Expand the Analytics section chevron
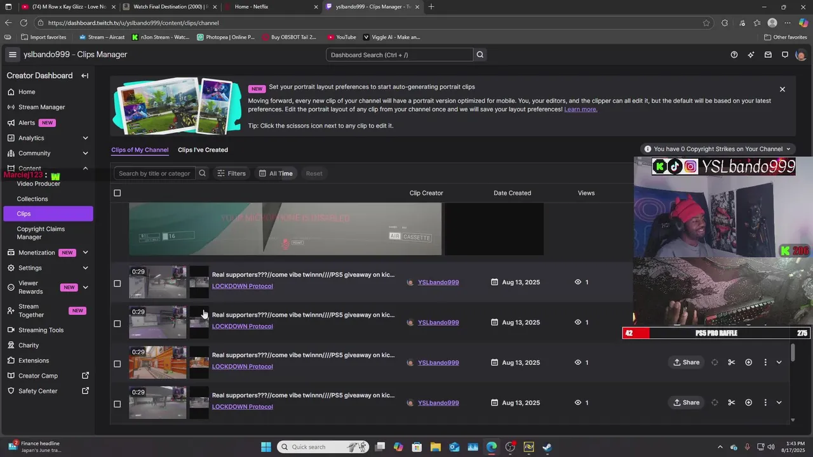 85,138
